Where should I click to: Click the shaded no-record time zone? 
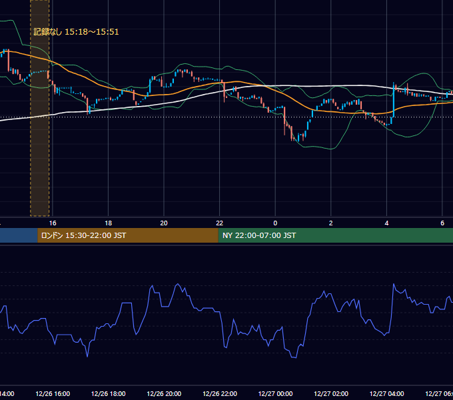point(39,108)
